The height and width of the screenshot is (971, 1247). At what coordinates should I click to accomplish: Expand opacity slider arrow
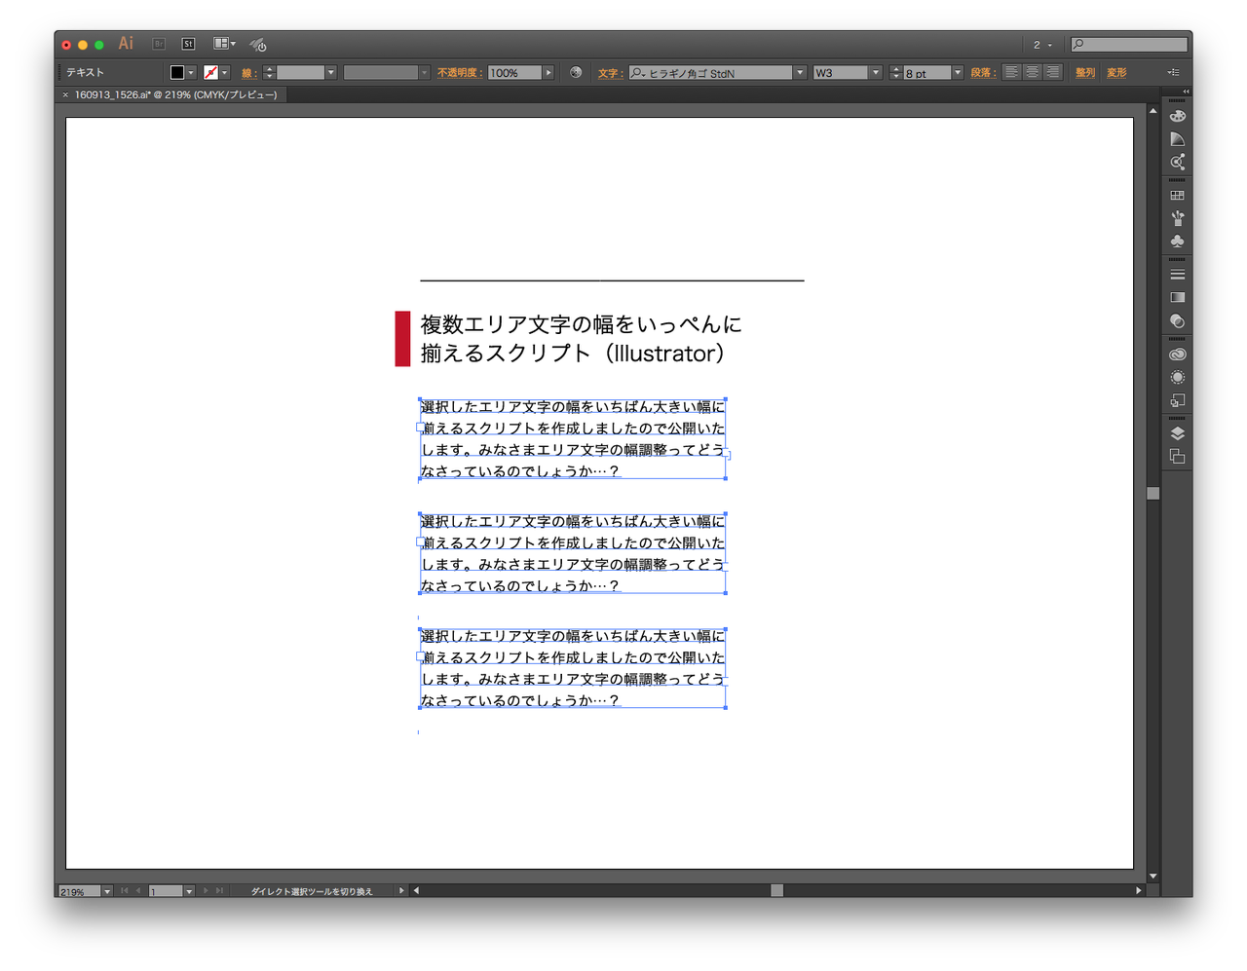pyautogui.click(x=548, y=73)
